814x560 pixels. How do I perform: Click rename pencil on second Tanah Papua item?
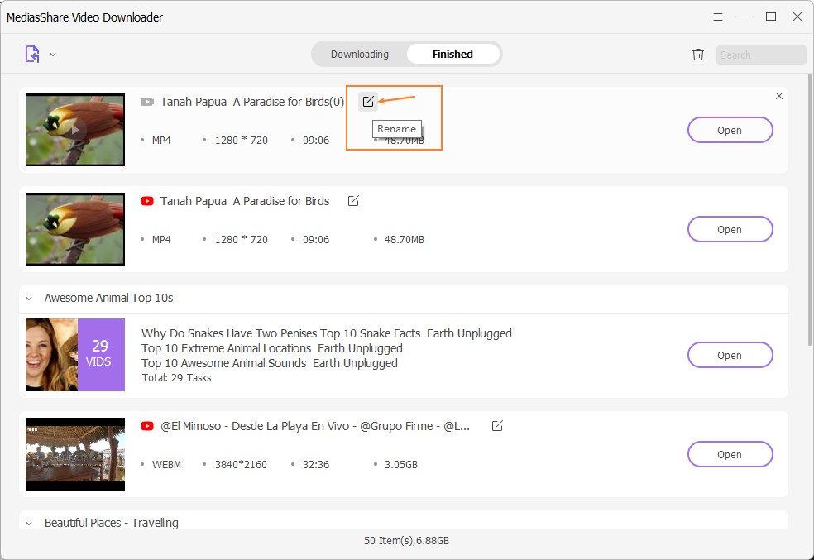(353, 201)
